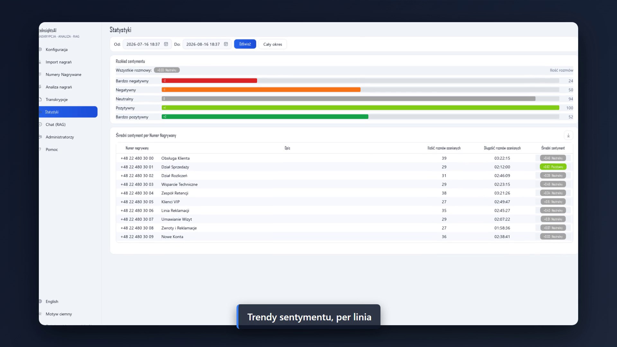Viewport: 617px width, 347px height.
Task: Click the count 100 for Pozytywny
Action: [x=569, y=108]
